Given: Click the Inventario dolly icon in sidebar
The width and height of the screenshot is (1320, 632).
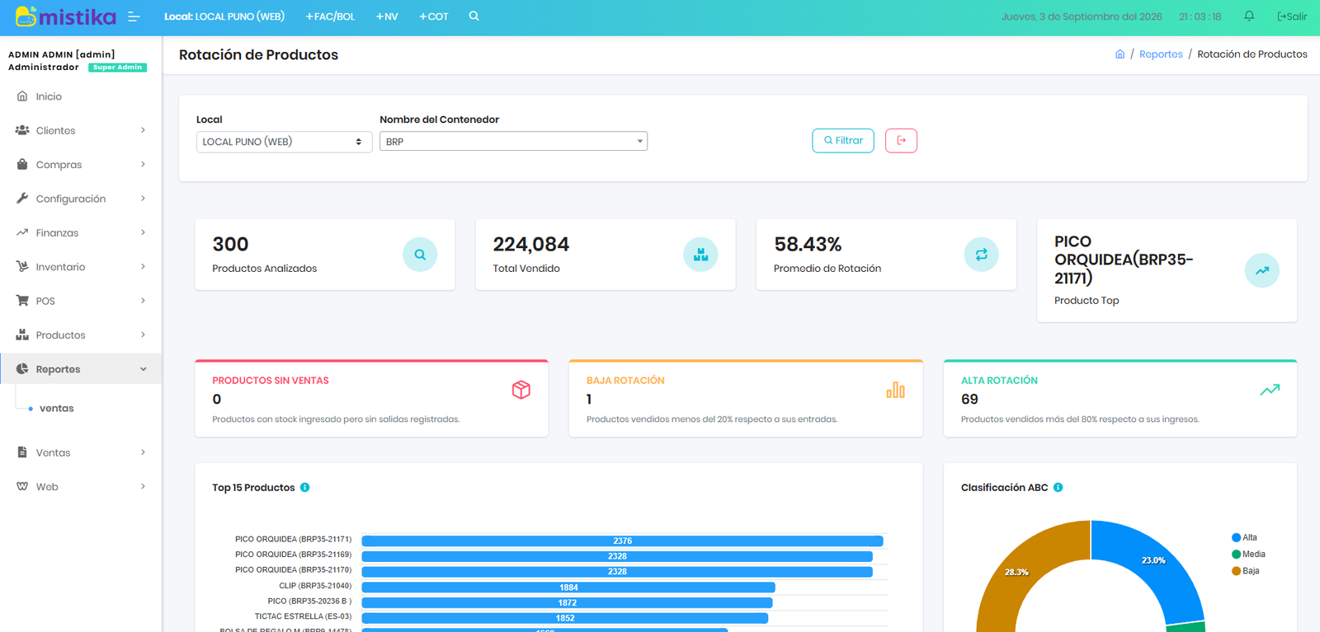Looking at the screenshot, I should pos(22,267).
